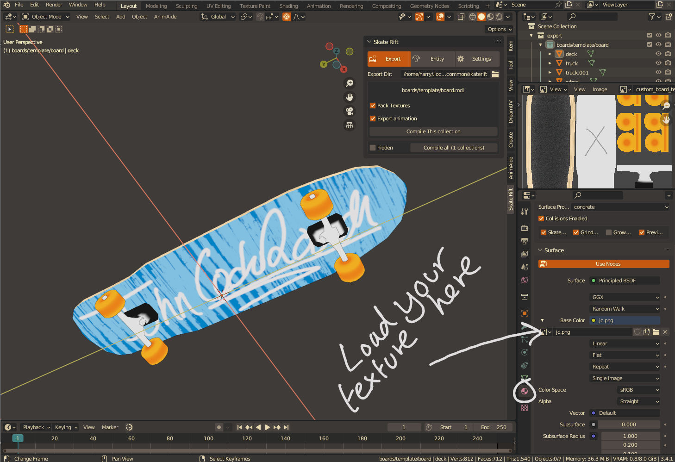The width and height of the screenshot is (675, 462).
Task: Open the Scene properties tab icon
Action: pyautogui.click(x=525, y=267)
